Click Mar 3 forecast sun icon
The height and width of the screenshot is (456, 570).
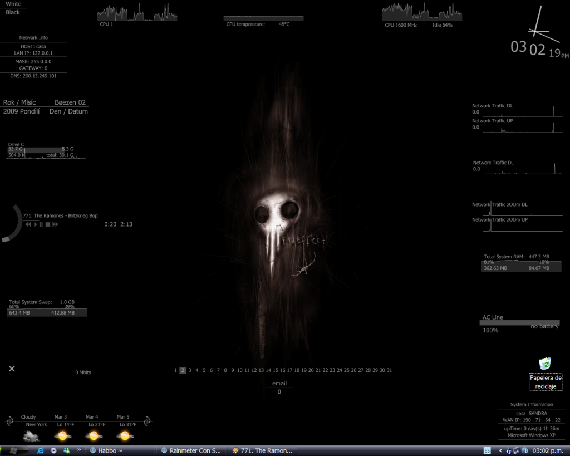[62, 435]
